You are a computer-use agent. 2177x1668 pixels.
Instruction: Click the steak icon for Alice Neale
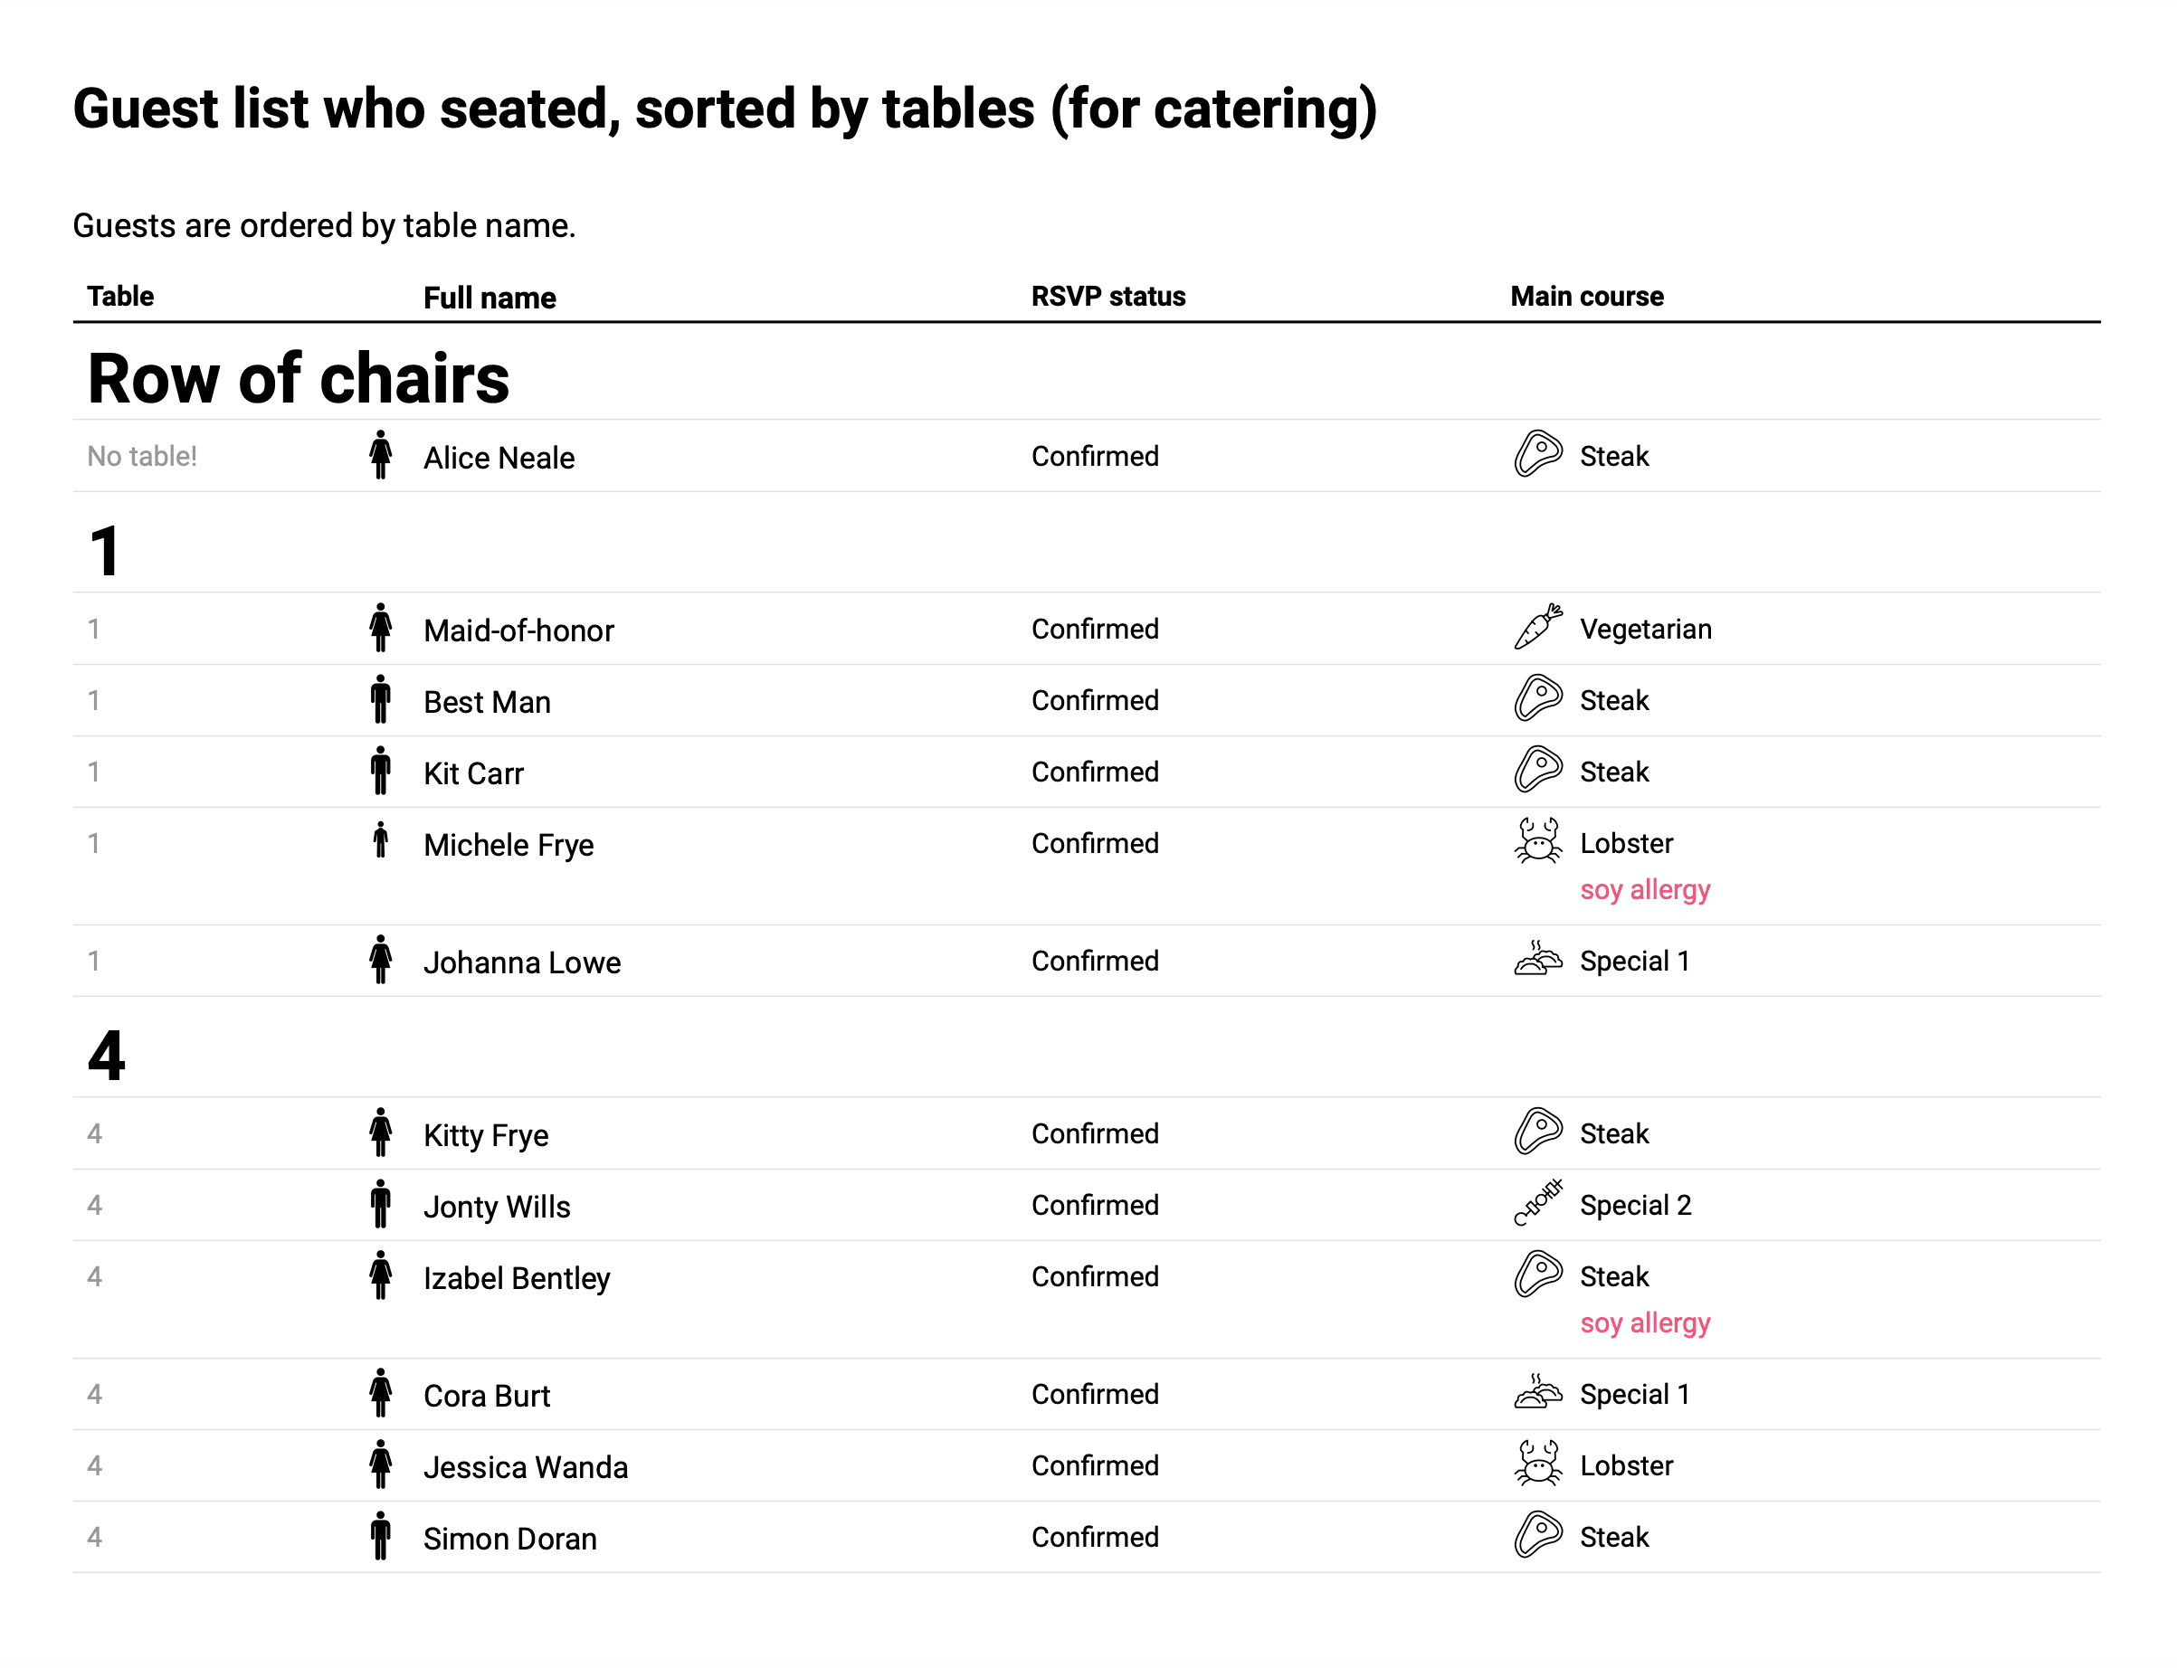click(x=1536, y=455)
